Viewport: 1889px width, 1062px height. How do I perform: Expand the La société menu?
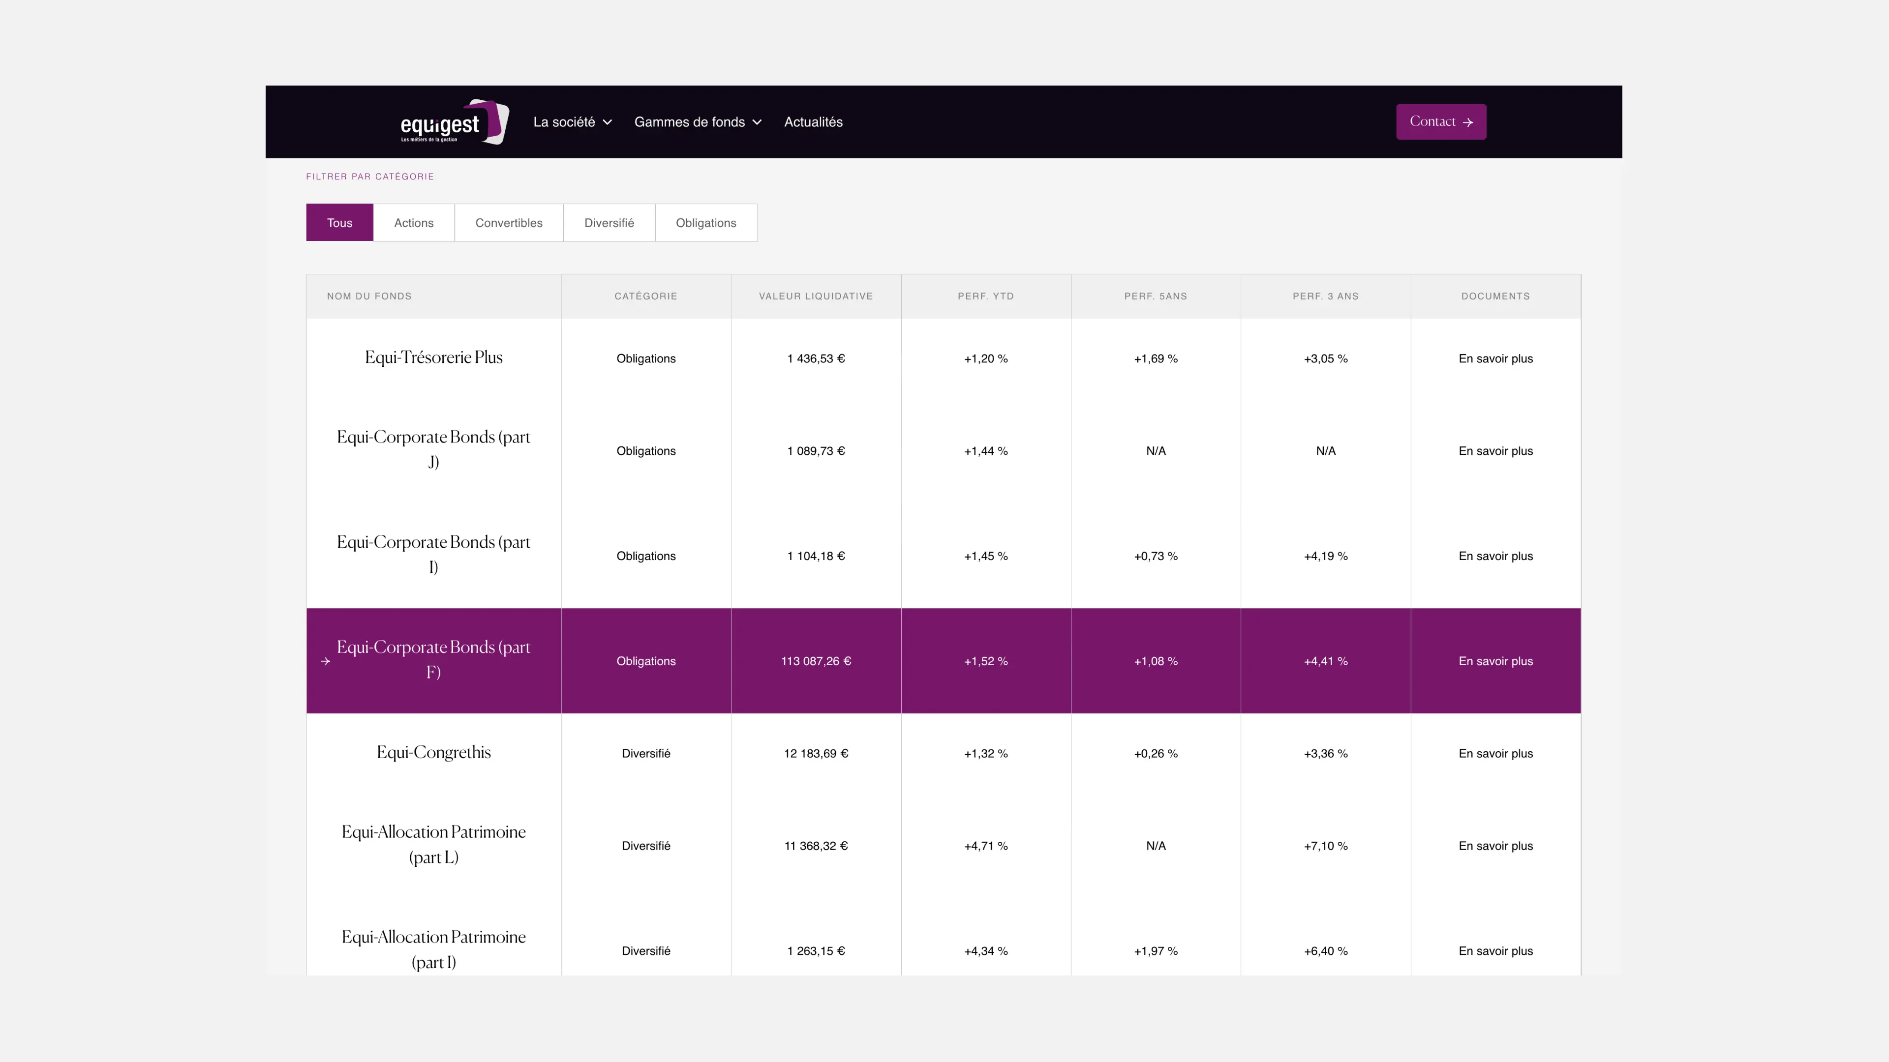point(572,121)
